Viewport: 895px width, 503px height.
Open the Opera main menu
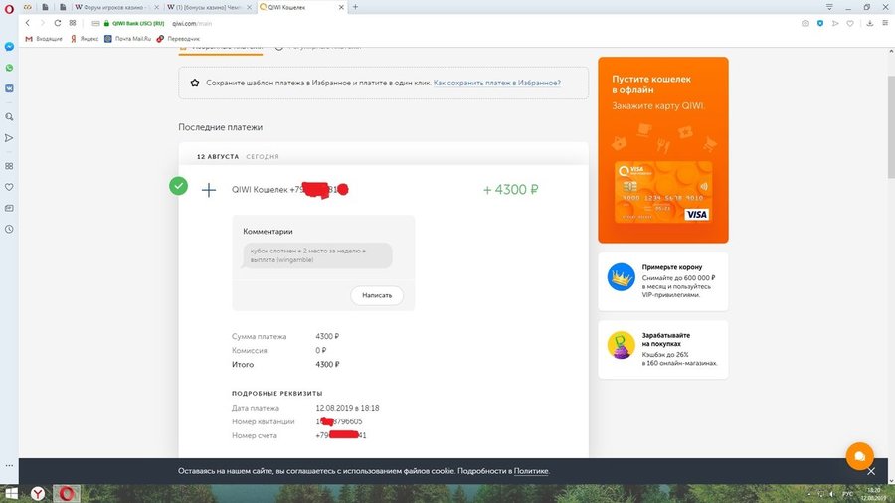[x=9, y=6]
